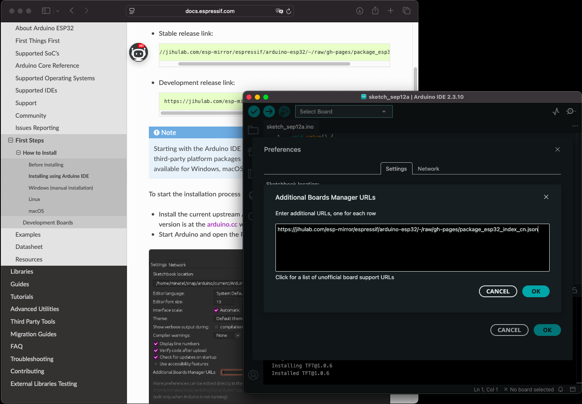Go to the Linux install section
Image resolution: width=582 pixels, height=404 pixels.
tap(34, 199)
